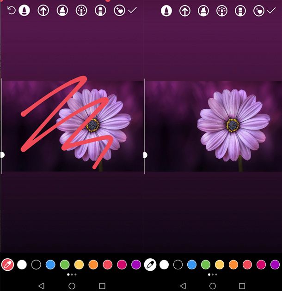Pick yellow color swatch in right screen
Screen dimensions: 282x291
click(x=220, y=265)
